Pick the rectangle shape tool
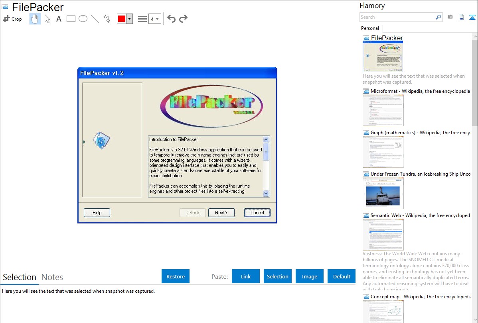This screenshot has height=323, width=478. tap(71, 19)
